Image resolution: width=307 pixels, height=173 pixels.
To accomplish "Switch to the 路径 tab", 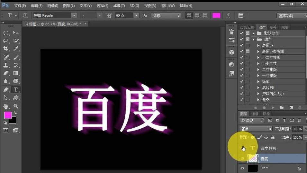I will (x=266, y=114).
